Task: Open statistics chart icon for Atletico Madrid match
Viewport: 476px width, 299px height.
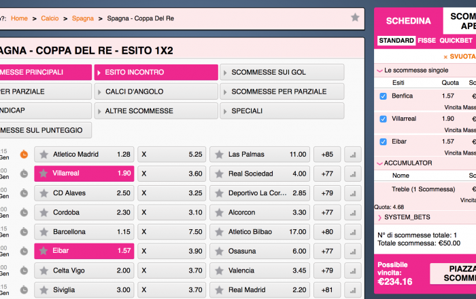Action: (353, 155)
